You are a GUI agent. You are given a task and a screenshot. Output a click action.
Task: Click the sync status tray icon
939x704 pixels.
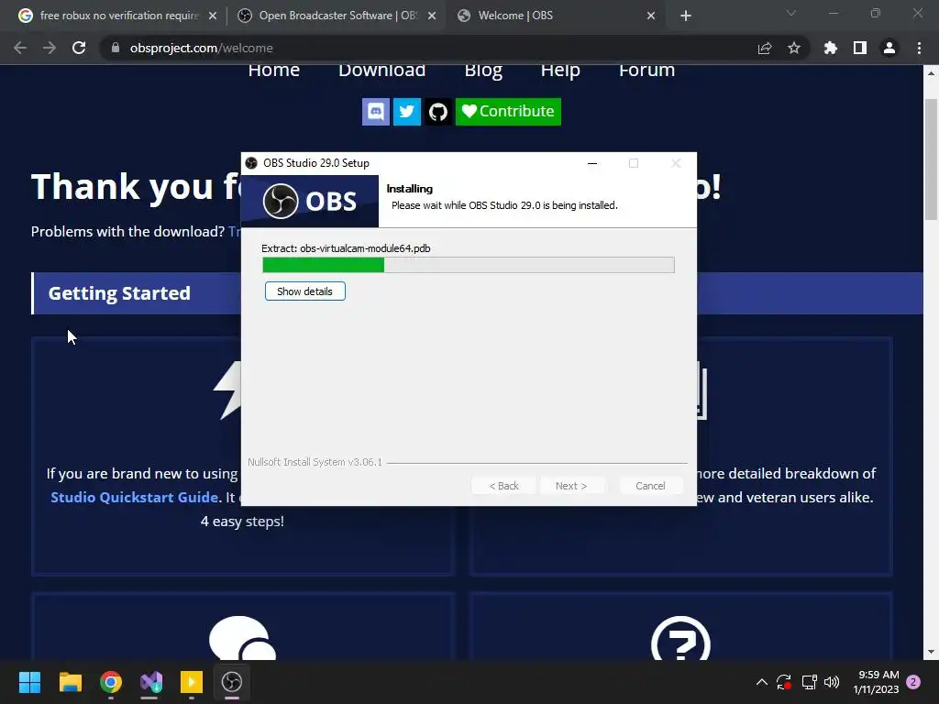[784, 682]
